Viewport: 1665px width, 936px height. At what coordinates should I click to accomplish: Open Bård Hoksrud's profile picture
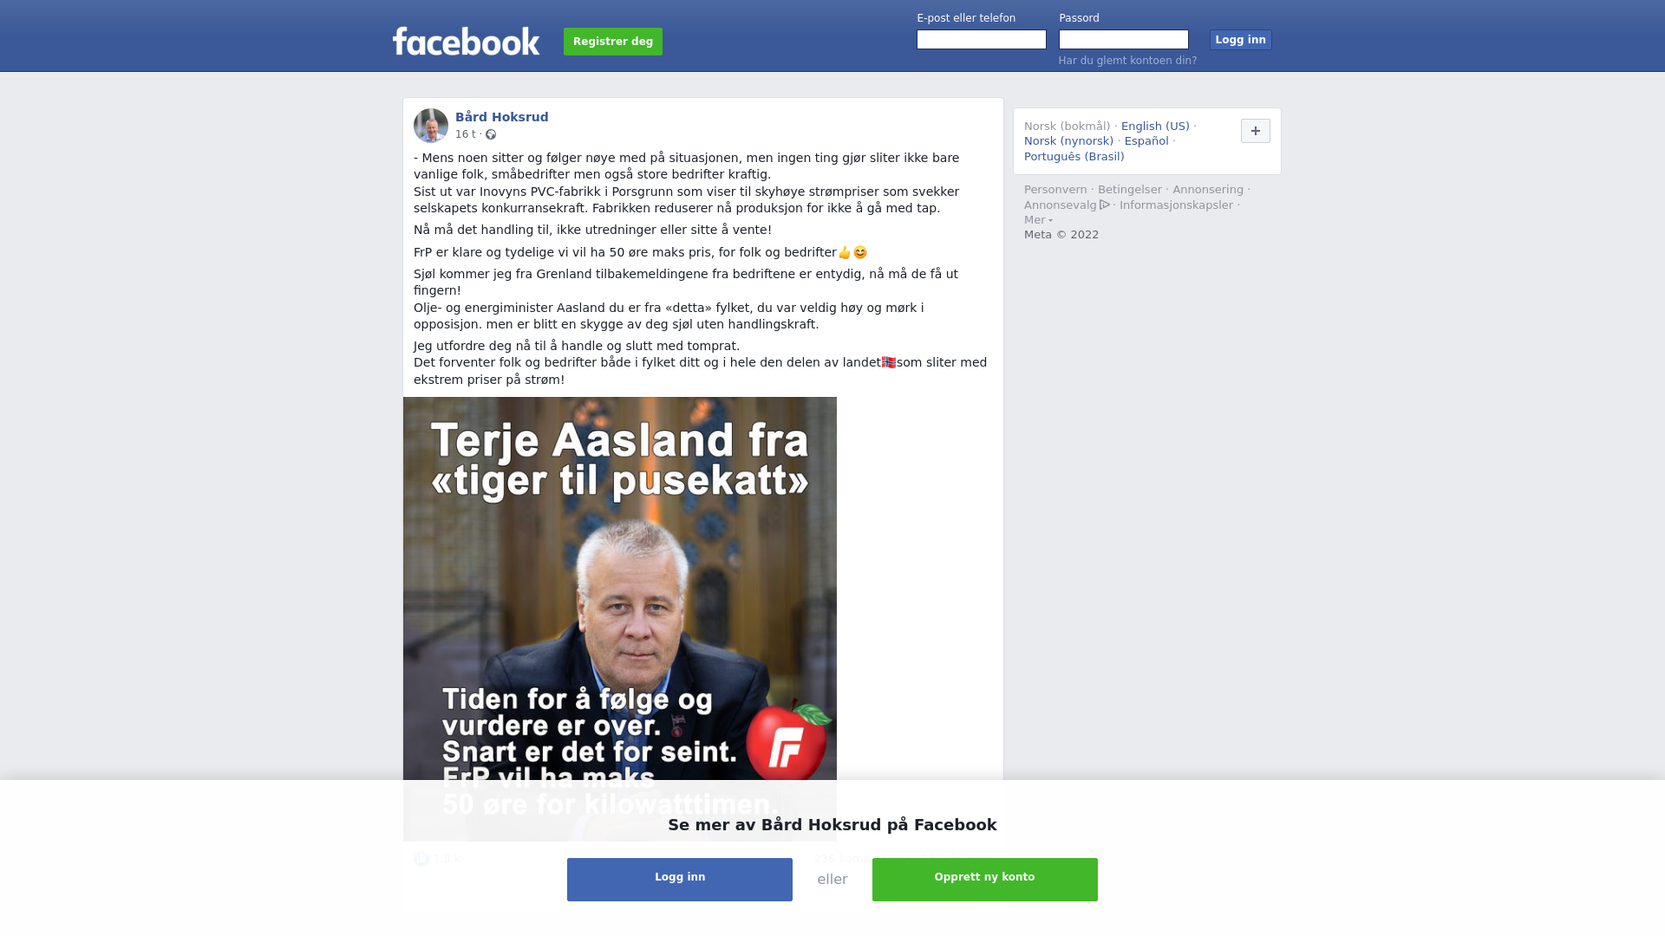[431, 126]
